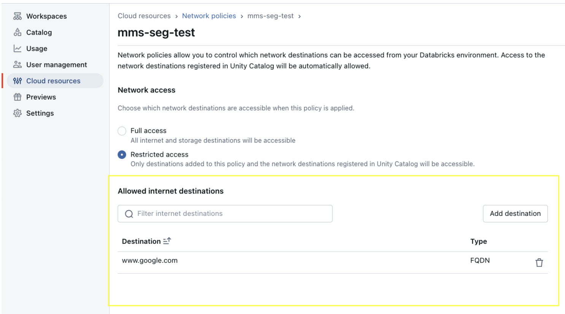
Task: Open the Network policies breadcrumb link
Action: (x=209, y=16)
